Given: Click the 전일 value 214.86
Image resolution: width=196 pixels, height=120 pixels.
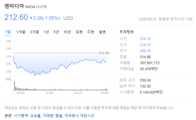Looking at the screenshot, I should (145, 57).
